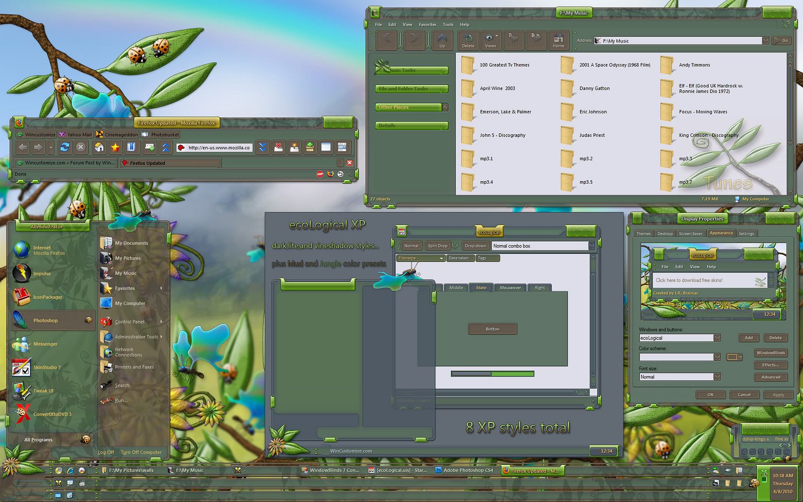This screenshot has height=502, width=803.
Task: Open the Favorites menu in My Music
Action: (427, 25)
